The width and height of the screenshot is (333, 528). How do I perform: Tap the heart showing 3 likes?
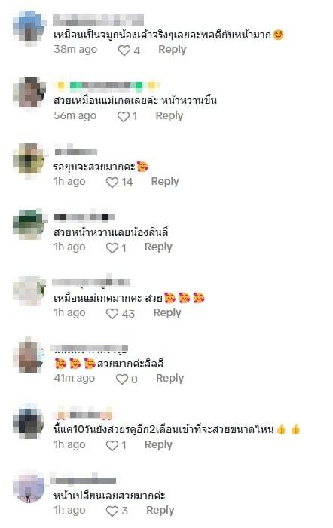coord(112,511)
